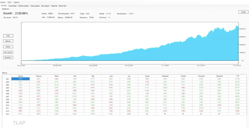Click the August column header
249x129 pixels.
click(x=147, y=76)
